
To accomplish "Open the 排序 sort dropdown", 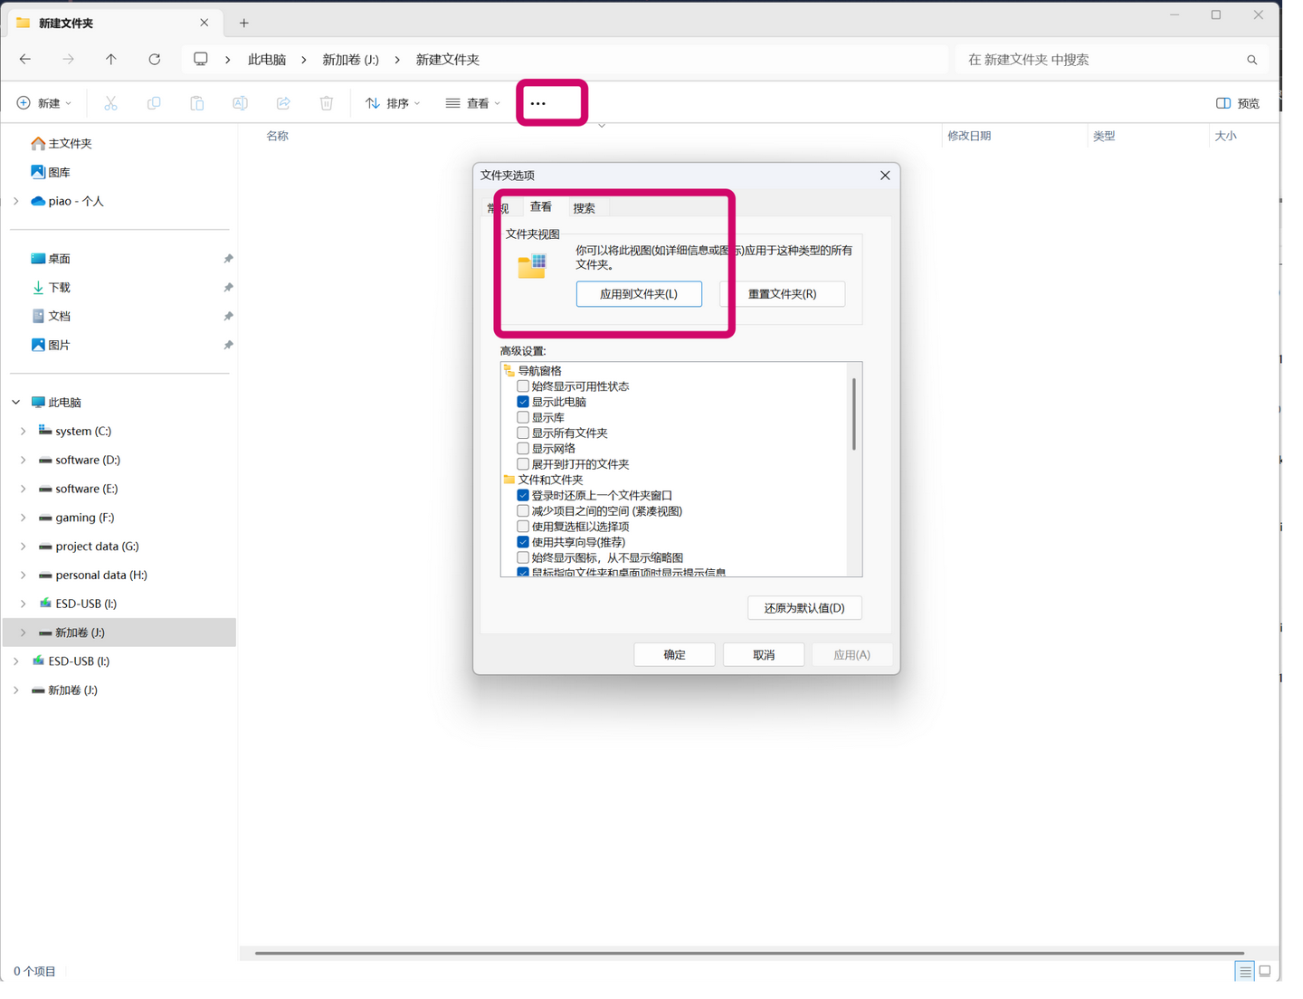I will pos(392,102).
